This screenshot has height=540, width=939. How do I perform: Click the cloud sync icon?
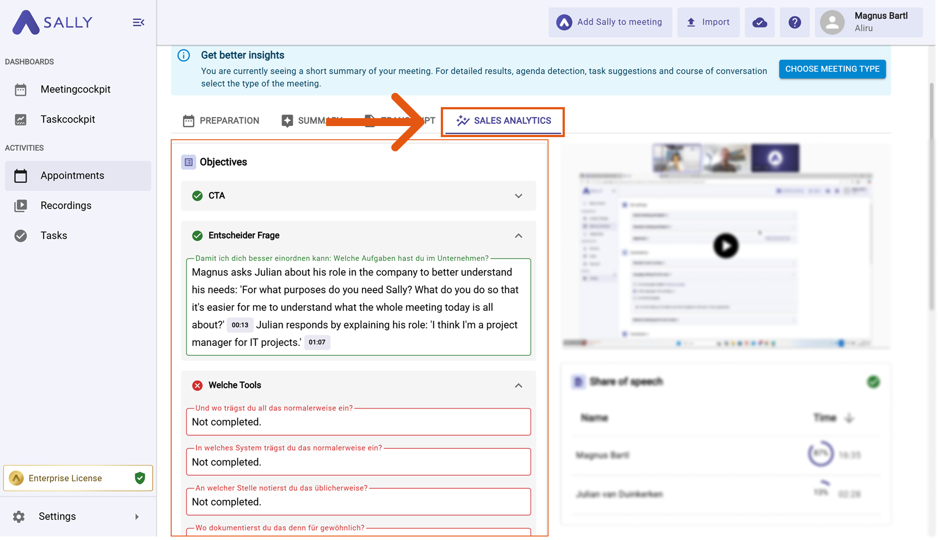point(759,22)
